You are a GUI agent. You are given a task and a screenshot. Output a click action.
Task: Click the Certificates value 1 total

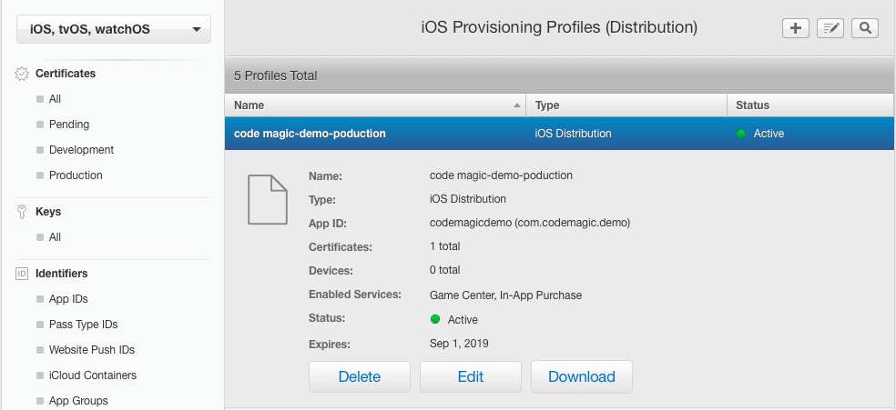[x=444, y=246]
